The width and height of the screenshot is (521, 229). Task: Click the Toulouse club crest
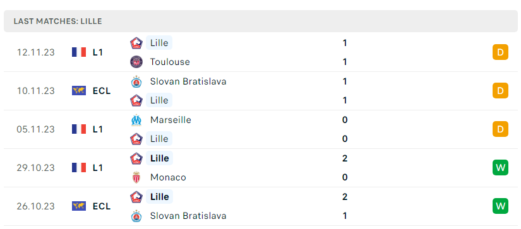click(x=136, y=62)
